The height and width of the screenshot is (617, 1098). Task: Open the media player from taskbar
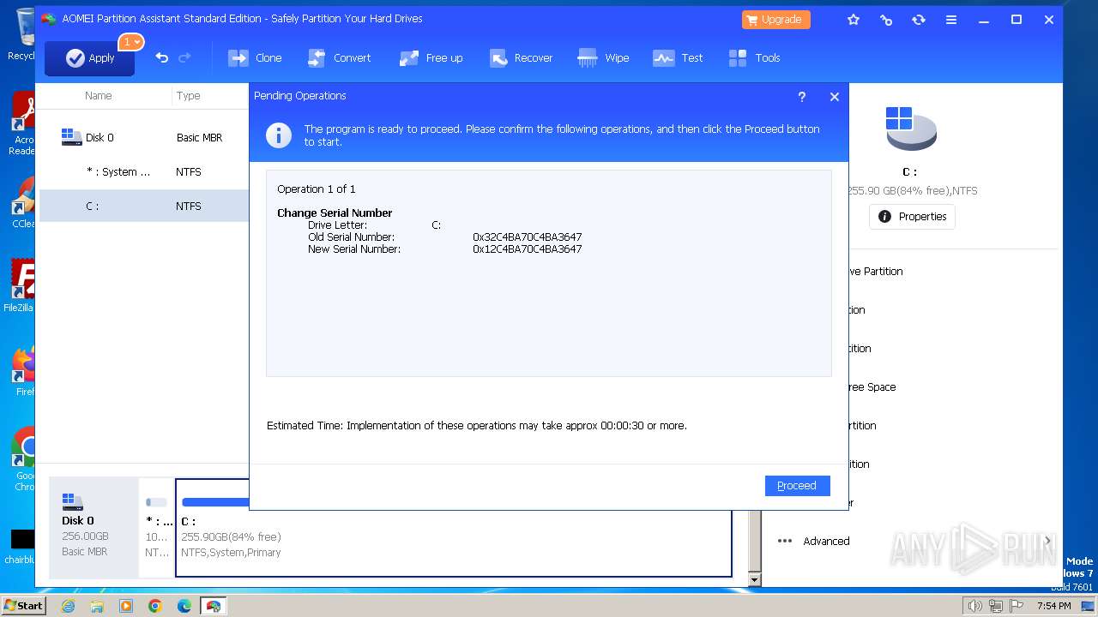[126, 606]
